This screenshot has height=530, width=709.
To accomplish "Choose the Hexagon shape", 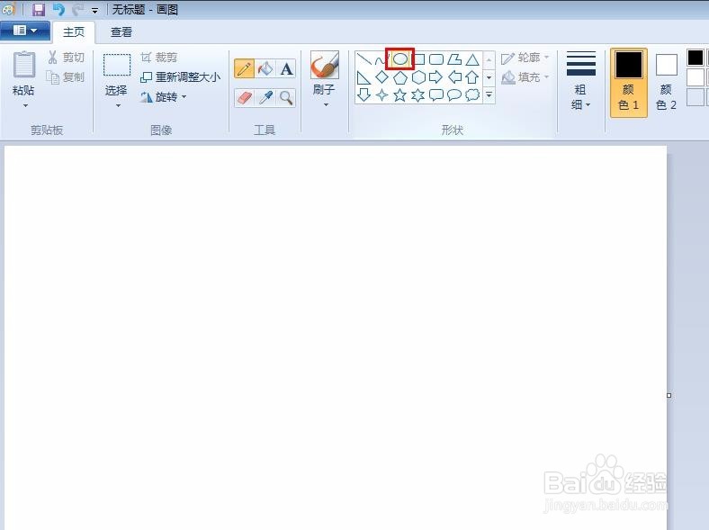I will pos(418,77).
